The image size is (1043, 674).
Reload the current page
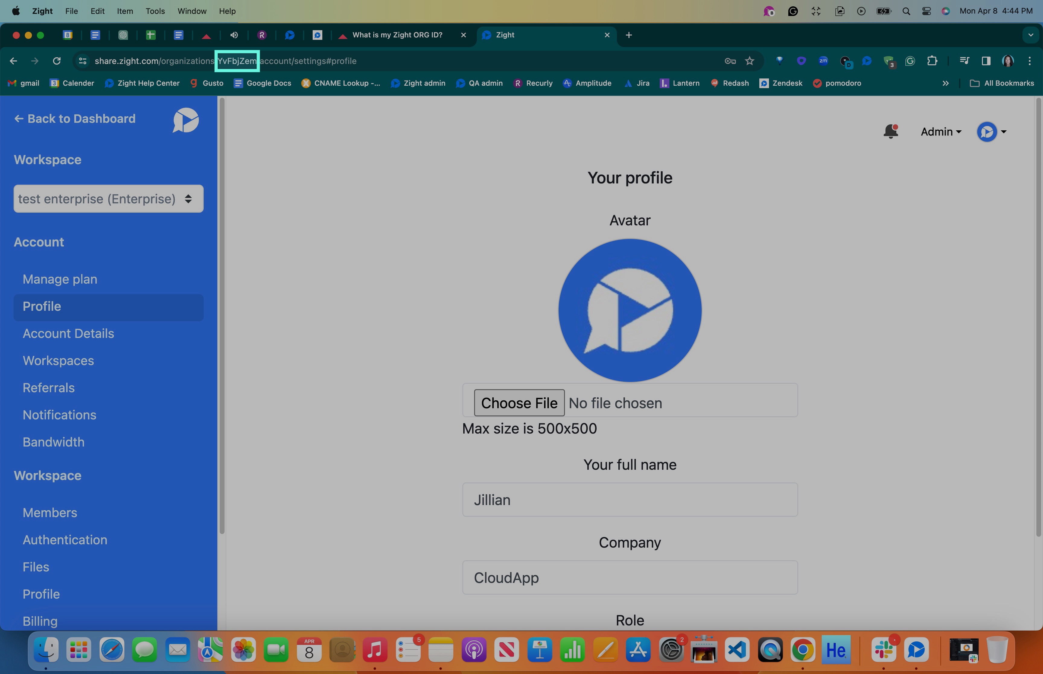[56, 61]
